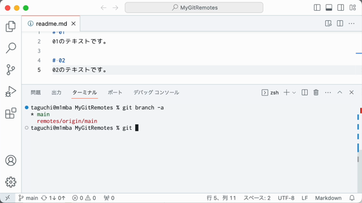Maximize the panel with up chevron
Viewport: 362px width, 203px height.
click(x=339, y=92)
